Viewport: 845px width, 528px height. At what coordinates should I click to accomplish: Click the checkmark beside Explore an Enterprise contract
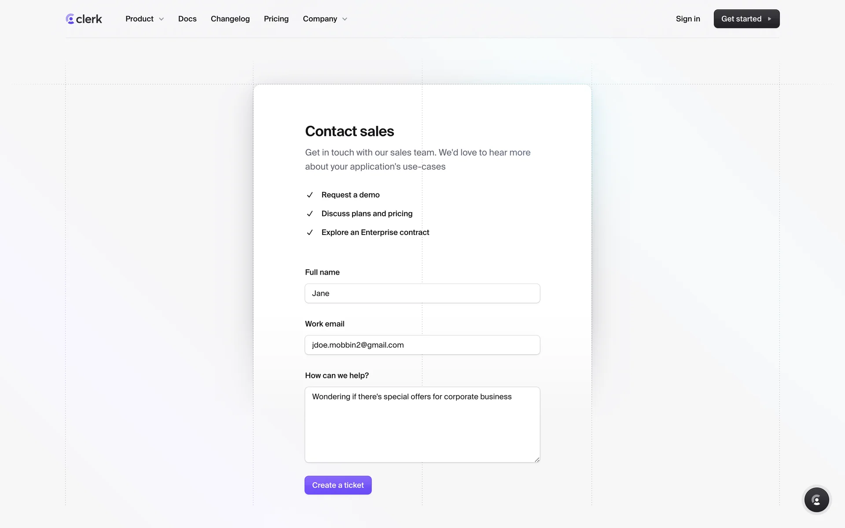pyautogui.click(x=310, y=233)
